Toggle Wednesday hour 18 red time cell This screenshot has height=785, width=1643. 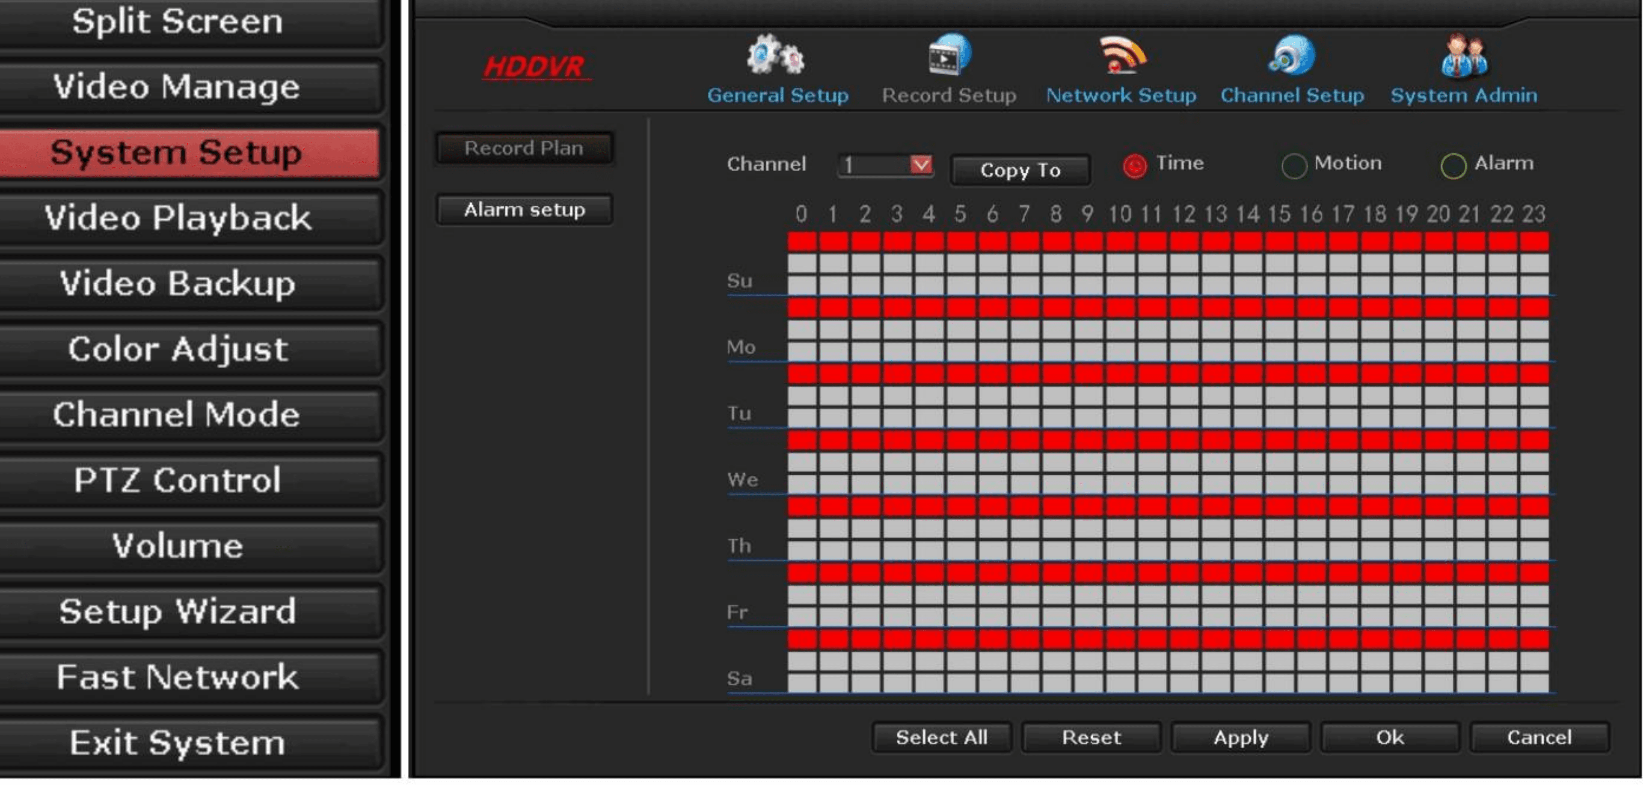pyautogui.click(x=1375, y=441)
